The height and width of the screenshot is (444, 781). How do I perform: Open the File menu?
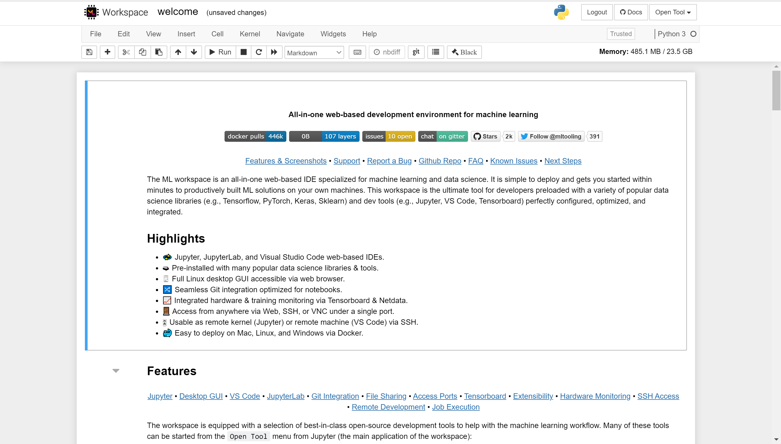point(95,34)
